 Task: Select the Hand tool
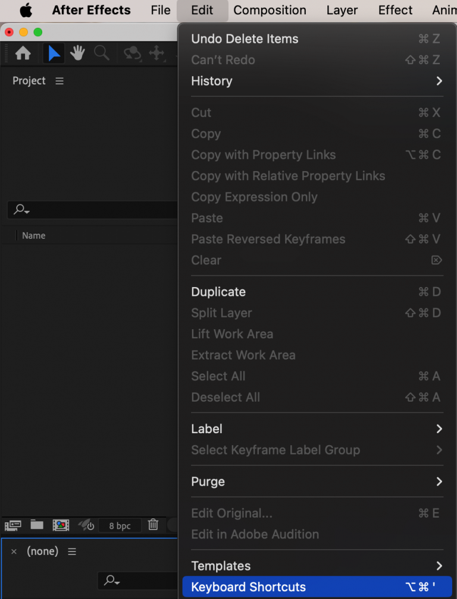77,53
